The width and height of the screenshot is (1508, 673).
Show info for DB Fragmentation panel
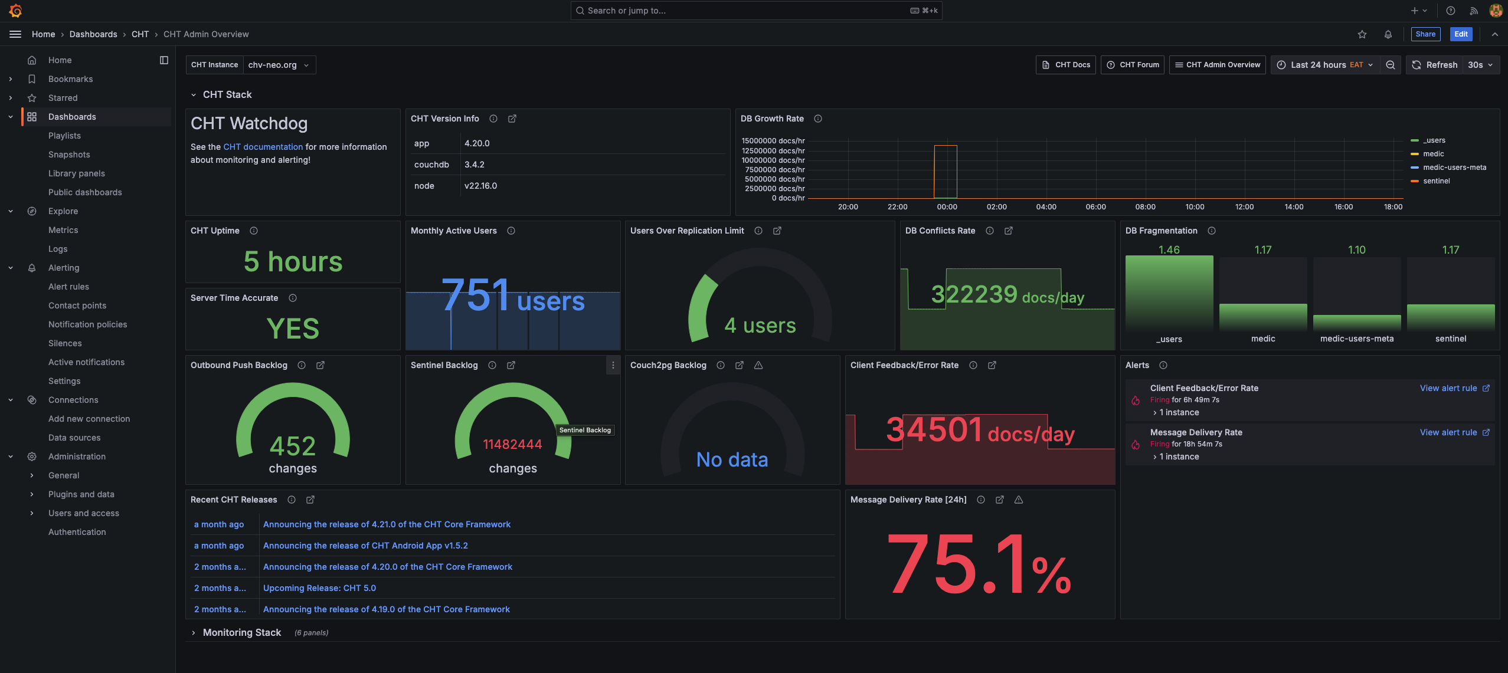click(x=1212, y=231)
